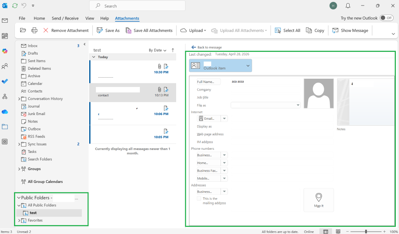The image size is (399, 234).
Task: Switch to the Send / Receive tab
Action: point(65,18)
